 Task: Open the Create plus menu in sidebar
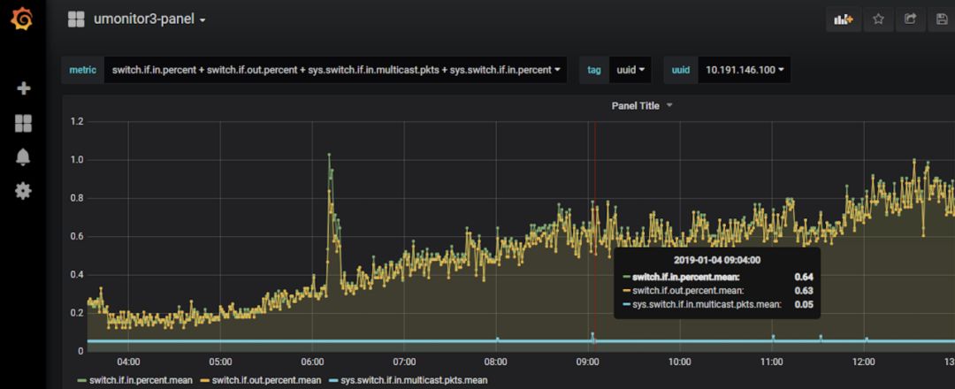24,88
